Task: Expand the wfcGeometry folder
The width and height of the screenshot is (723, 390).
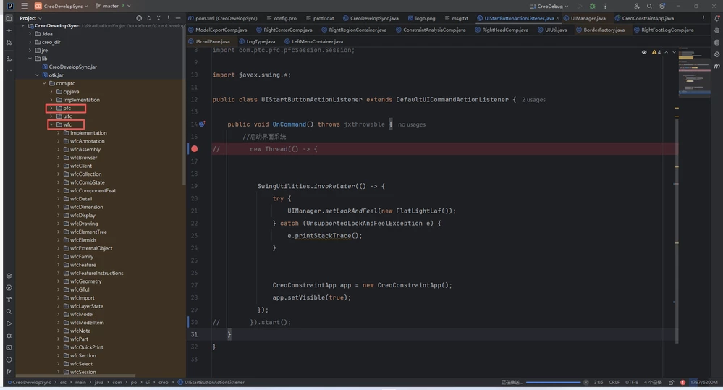Action: coord(59,281)
